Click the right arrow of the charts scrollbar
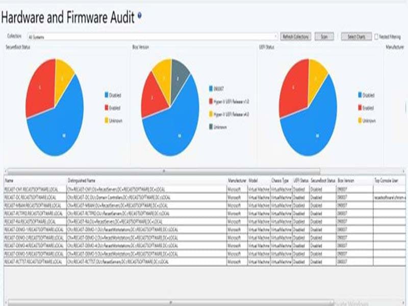The height and width of the screenshot is (306, 408). tap(403, 171)
